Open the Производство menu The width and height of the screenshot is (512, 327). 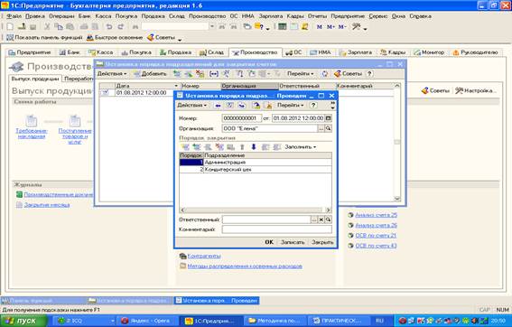[x=208, y=16]
